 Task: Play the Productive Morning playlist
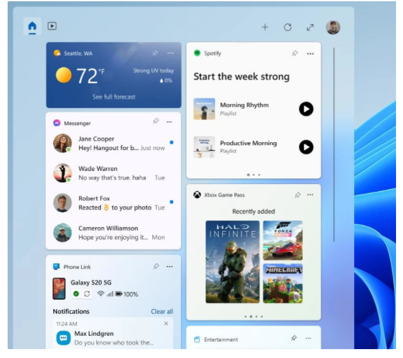coord(306,147)
